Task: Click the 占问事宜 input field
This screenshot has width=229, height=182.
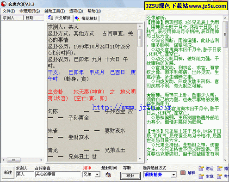Action: pyautogui.click(x=58, y=174)
